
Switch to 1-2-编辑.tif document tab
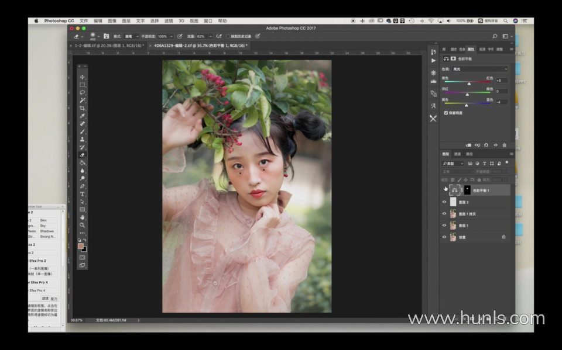pos(109,46)
